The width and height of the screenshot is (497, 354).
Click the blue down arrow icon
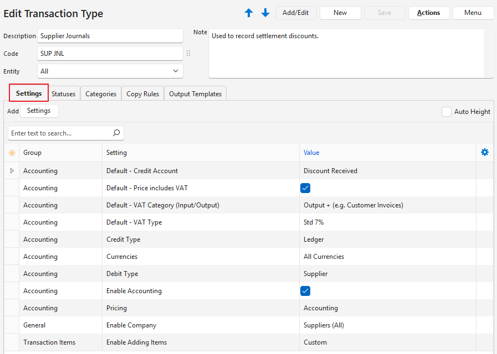coord(265,13)
